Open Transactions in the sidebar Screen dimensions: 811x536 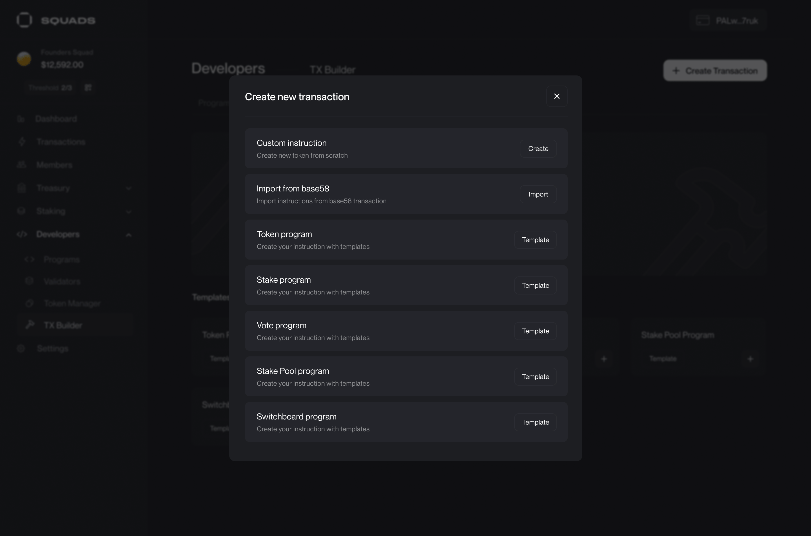pyautogui.click(x=61, y=142)
